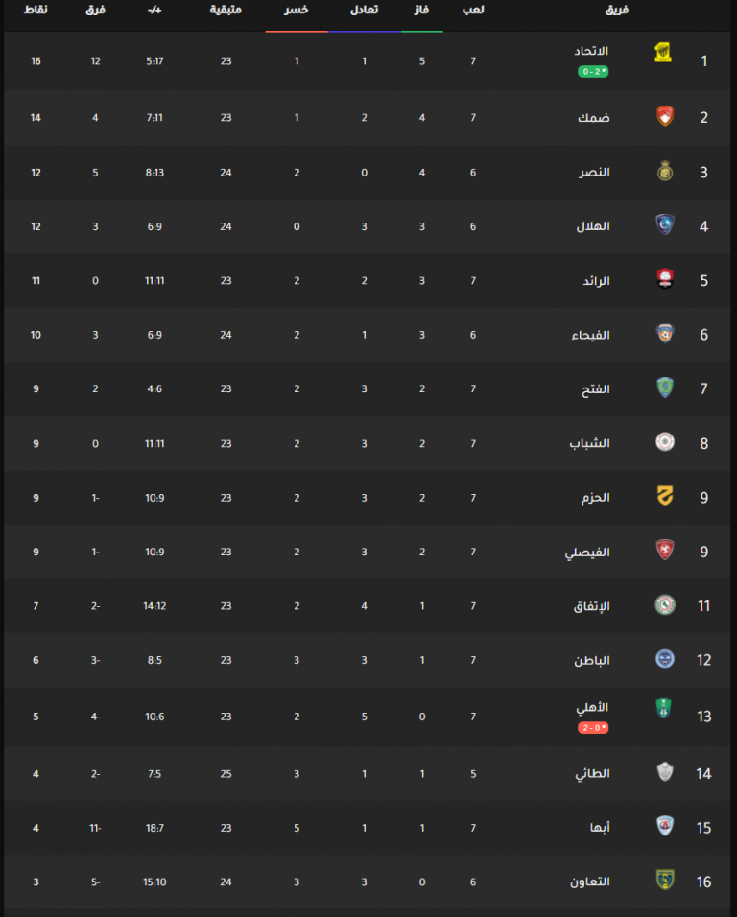Image resolution: width=737 pixels, height=917 pixels.
Task: Open the Damac team crest
Action: (665, 116)
